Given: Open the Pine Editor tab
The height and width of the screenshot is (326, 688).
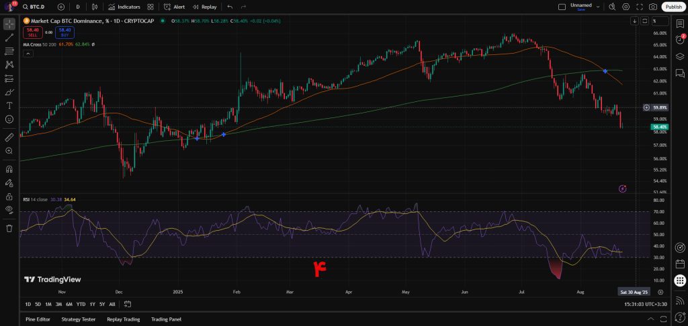Looking at the screenshot, I should tap(38, 319).
